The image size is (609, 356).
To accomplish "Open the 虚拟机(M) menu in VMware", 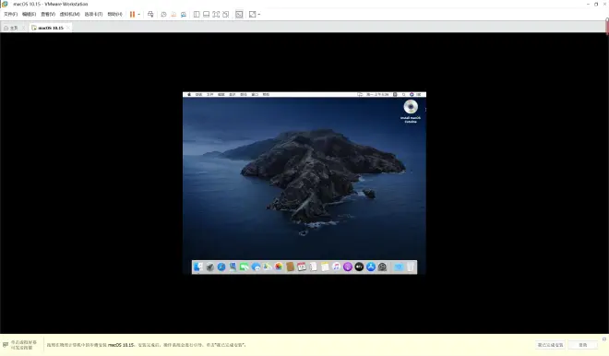I will pyautogui.click(x=69, y=15).
